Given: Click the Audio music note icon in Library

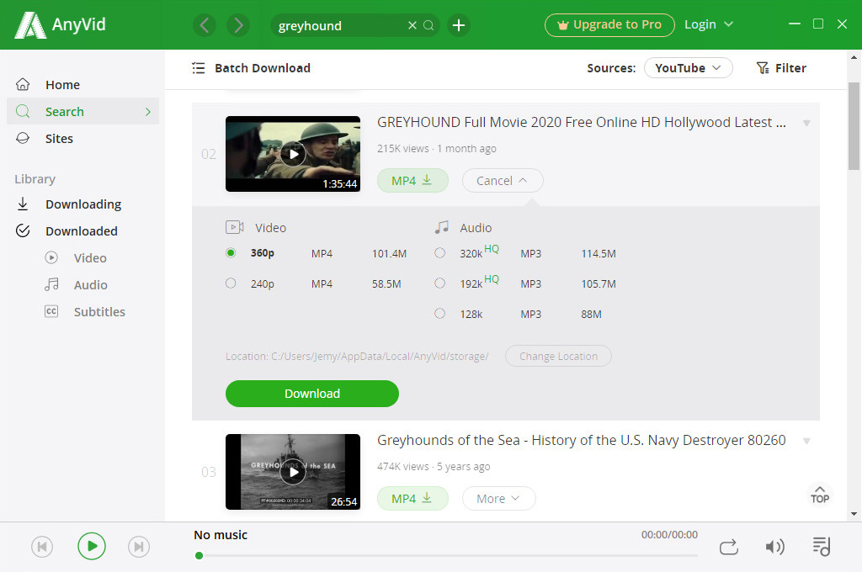Looking at the screenshot, I should click(51, 284).
